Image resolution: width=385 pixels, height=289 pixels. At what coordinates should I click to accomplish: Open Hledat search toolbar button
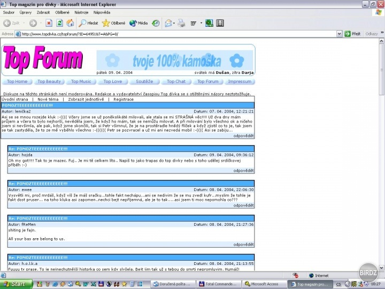pyautogui.click(x=88, y=23)
